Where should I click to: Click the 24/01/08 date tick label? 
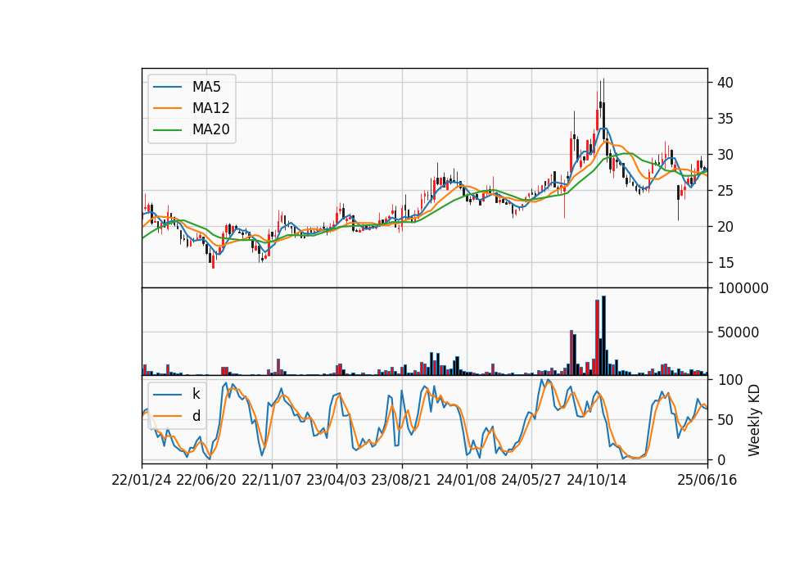pos(466,480)
